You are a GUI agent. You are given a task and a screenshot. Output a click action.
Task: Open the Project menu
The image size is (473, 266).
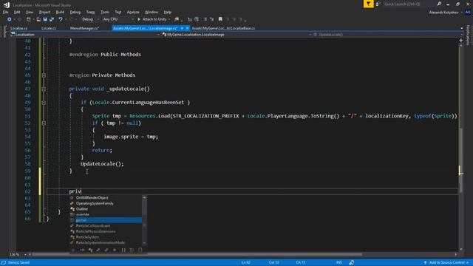click(44, 12)
